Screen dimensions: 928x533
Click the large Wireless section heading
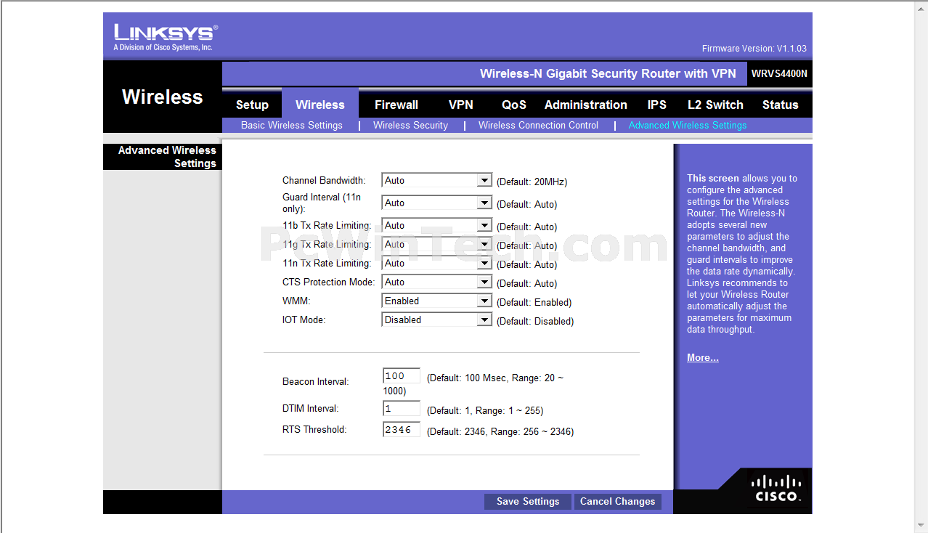click(163, 97)
